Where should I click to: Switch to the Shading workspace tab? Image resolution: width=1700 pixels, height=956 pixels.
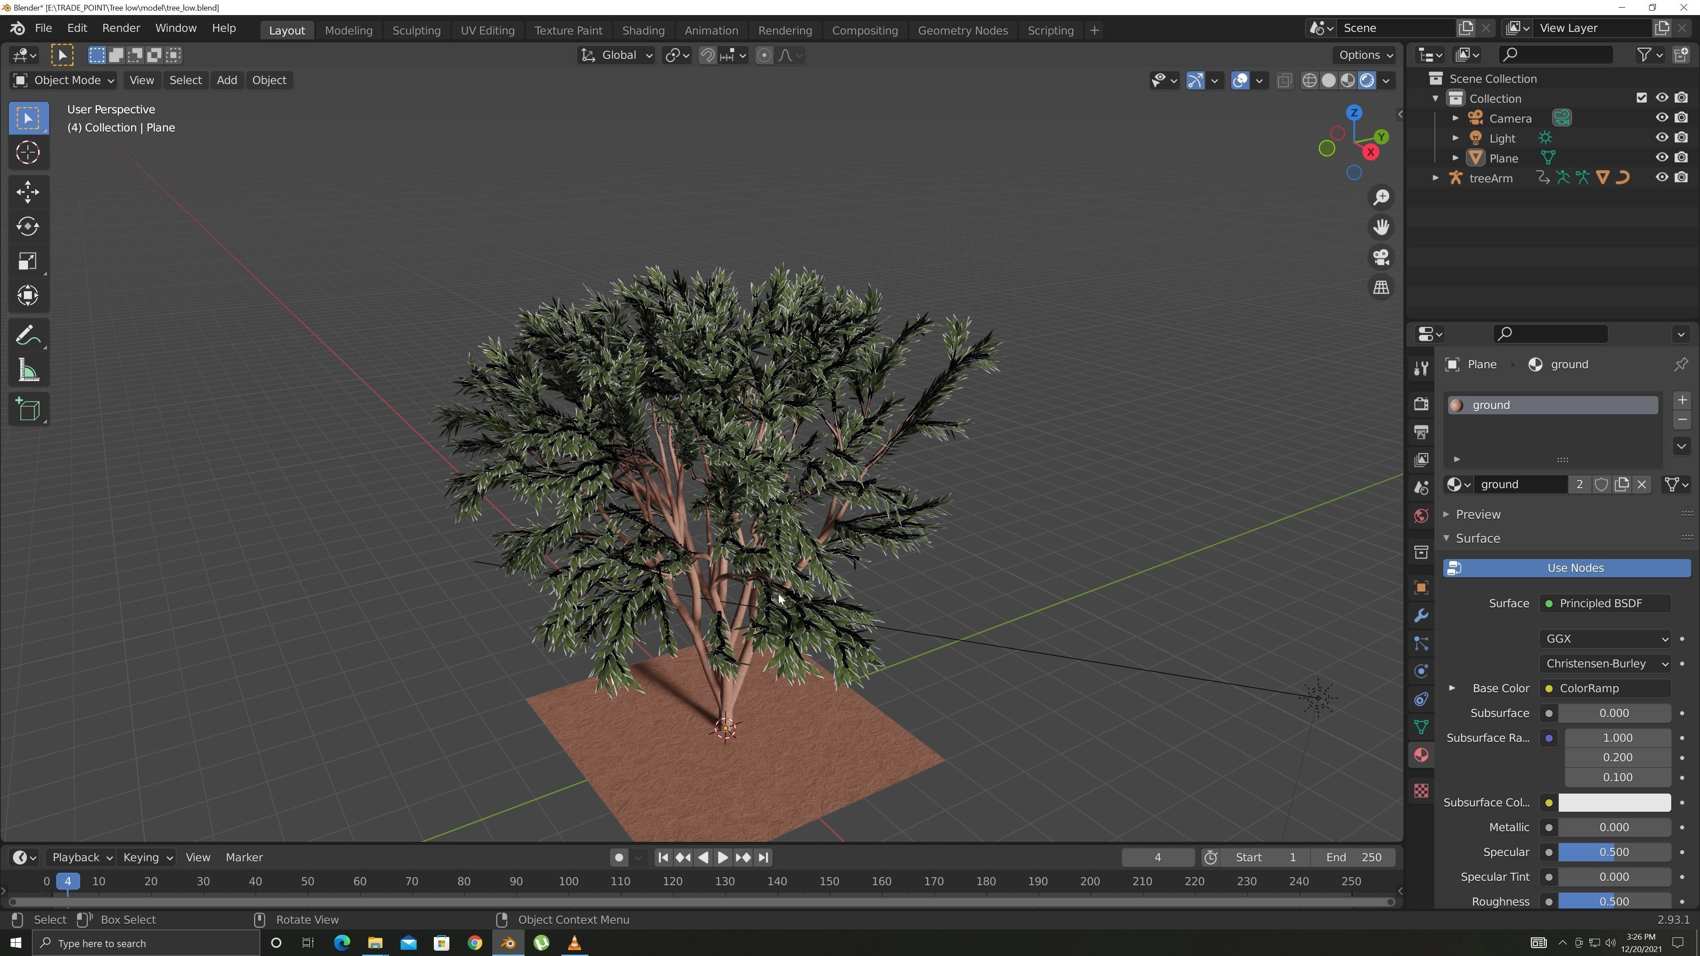pyautogui.click(x=643, y=31)
